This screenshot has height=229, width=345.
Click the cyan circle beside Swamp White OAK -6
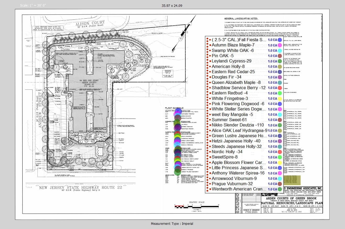(280, 51)
